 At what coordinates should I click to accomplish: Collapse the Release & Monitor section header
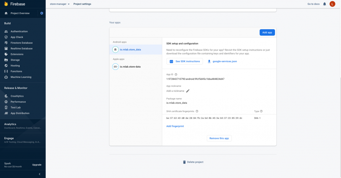tap(16, 88)
